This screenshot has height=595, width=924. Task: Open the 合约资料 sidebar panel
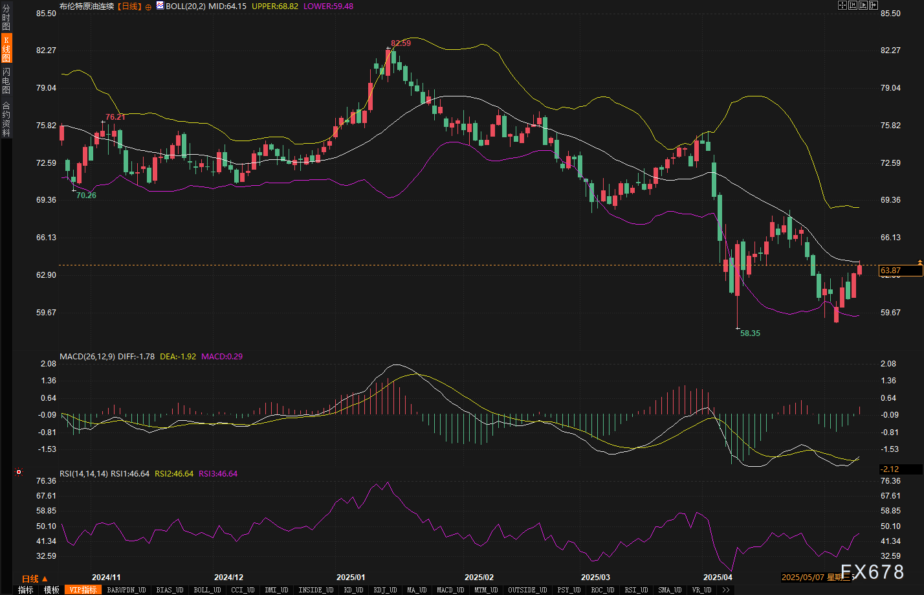pos(6,118)
